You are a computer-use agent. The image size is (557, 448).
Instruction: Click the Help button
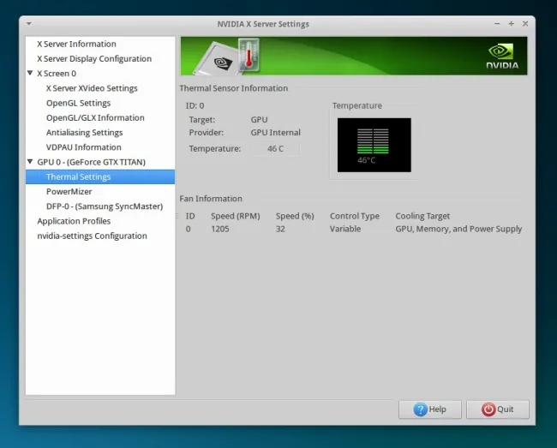click(430, 409)
